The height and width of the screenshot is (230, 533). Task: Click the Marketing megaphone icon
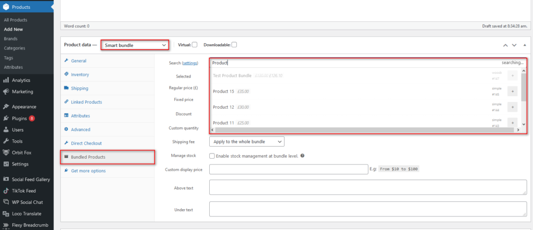pyautogui.click(x=6, y=92)
